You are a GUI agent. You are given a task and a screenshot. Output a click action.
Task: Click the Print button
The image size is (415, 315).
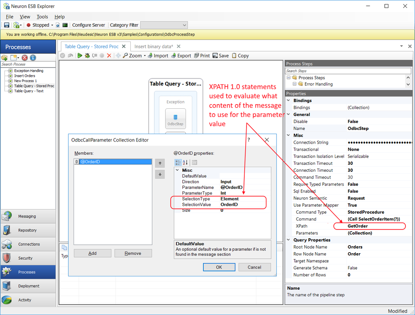[202, 56]
